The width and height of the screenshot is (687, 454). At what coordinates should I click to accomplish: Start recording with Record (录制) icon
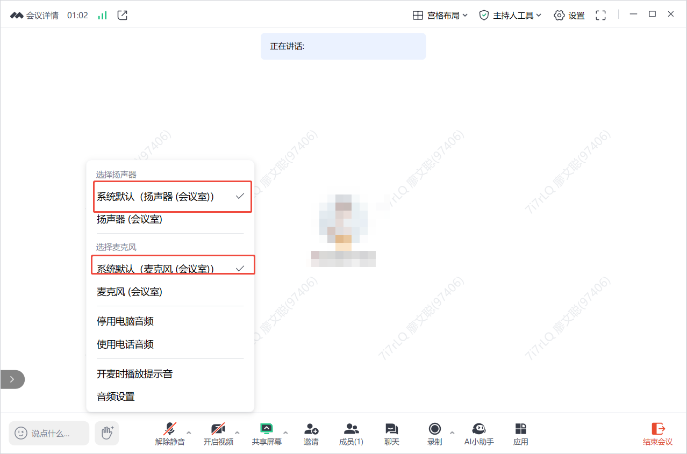[434, 429]
